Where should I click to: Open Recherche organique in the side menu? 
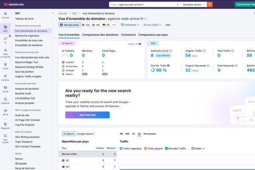(x=27, y=36)
